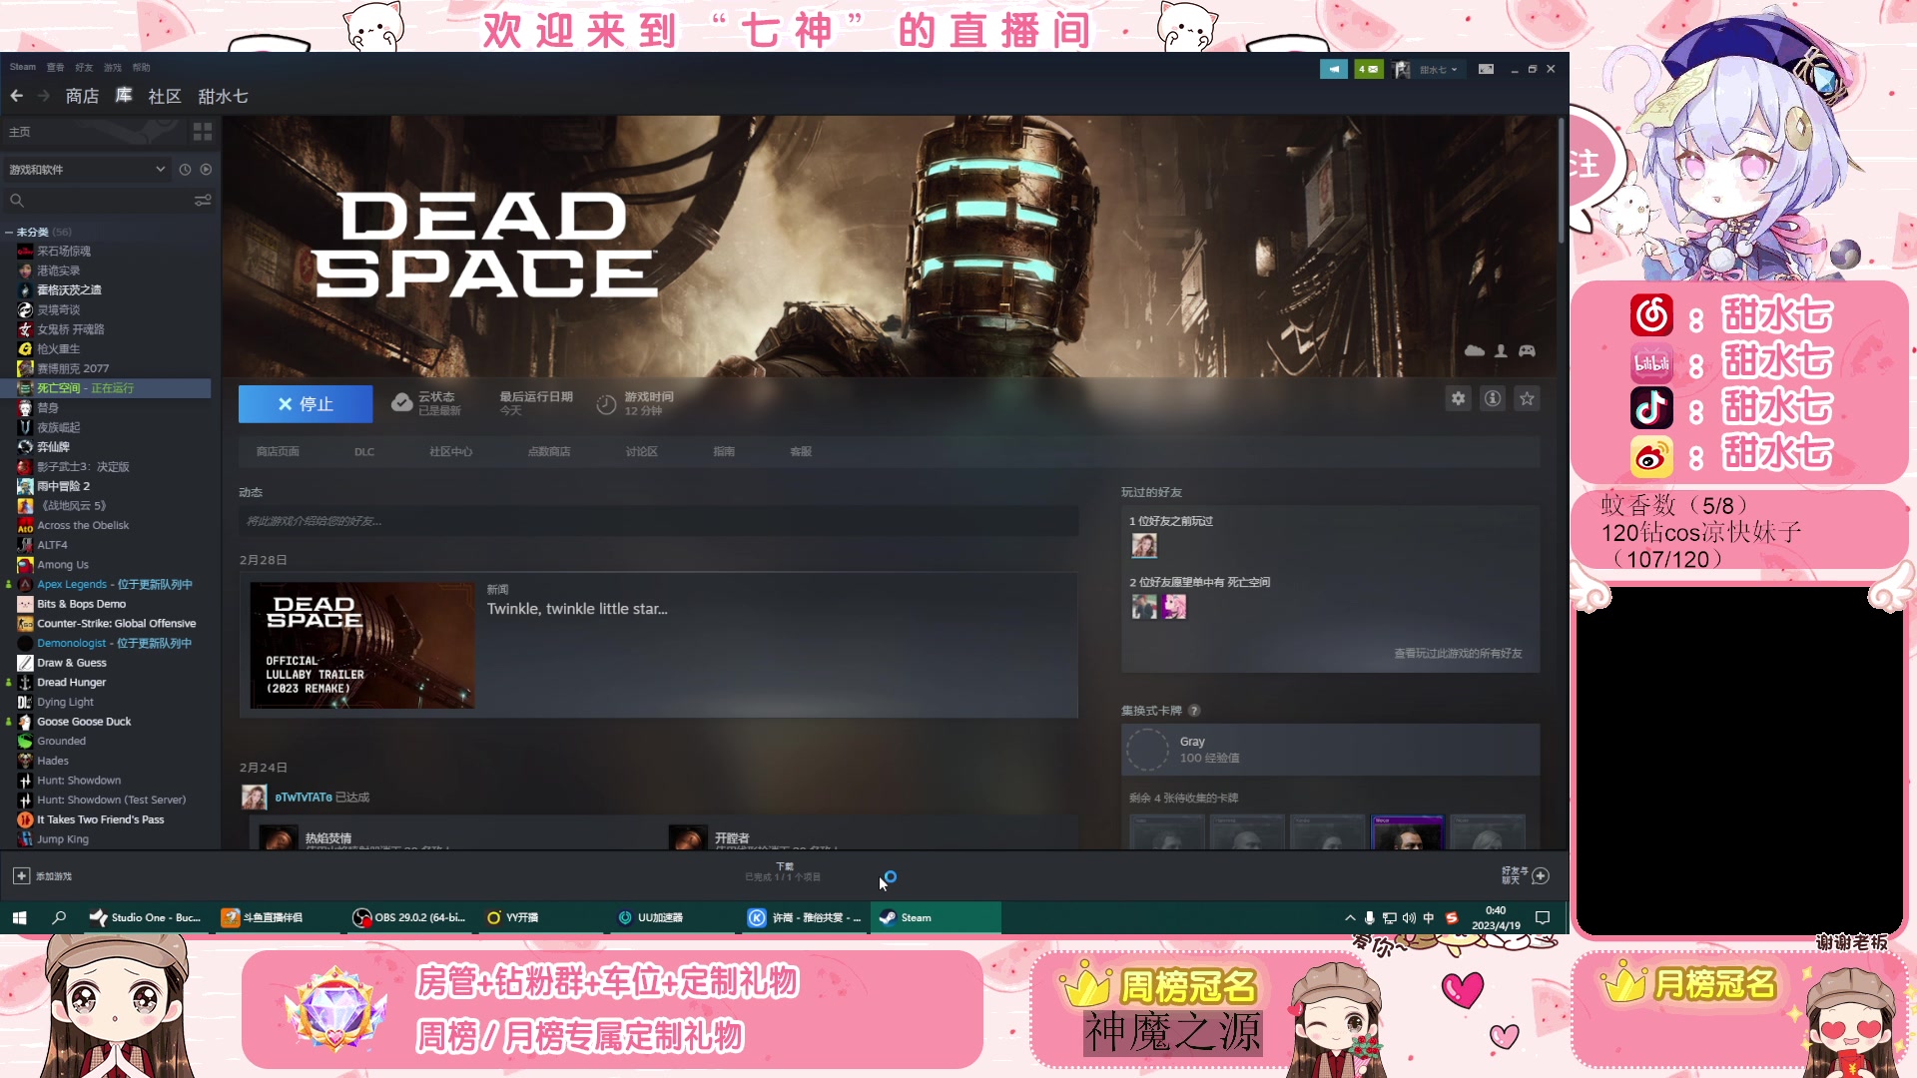This screenshot has width=1917, height=1078.
Task: Open the 点数商店 link
Action: coord(549,452)
